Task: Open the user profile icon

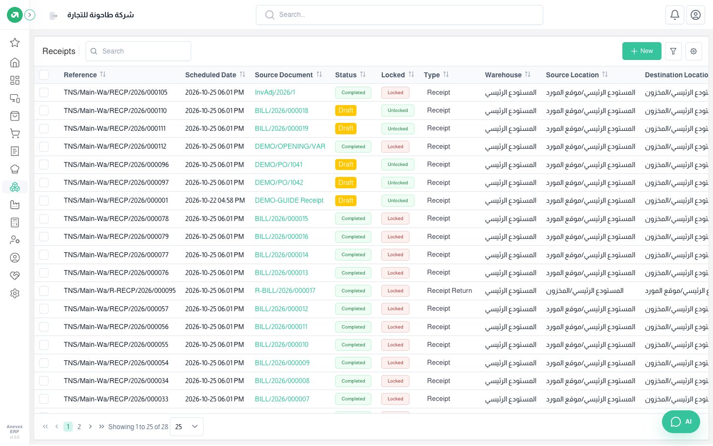Action: [696, 15]
